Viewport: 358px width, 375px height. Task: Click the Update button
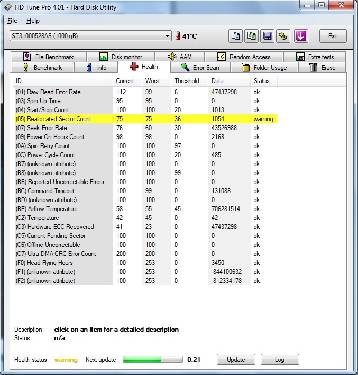(236, 360)
